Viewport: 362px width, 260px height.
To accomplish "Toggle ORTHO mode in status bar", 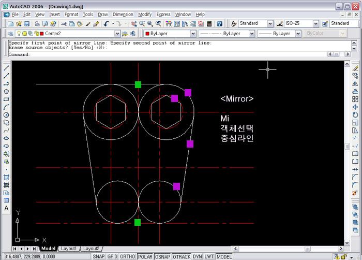I will coord(127,256).
